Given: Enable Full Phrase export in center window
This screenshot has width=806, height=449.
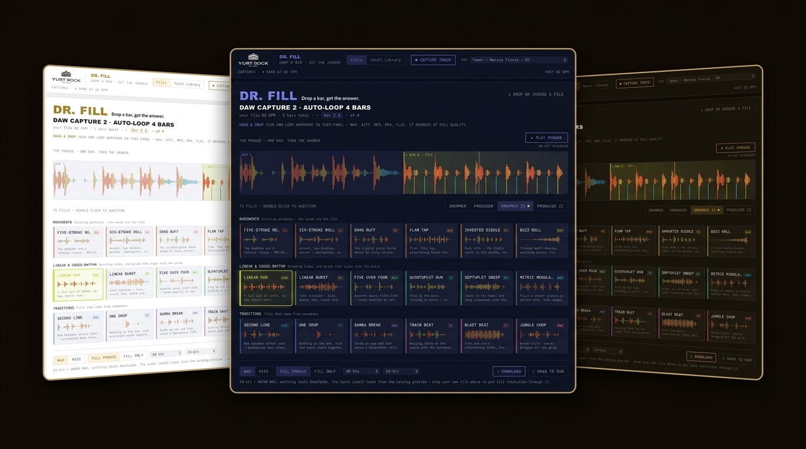Looking at the screenshot, I should click(293, 371).
